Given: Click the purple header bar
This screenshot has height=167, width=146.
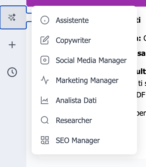Looking at the screenshot, I should 86,3.
